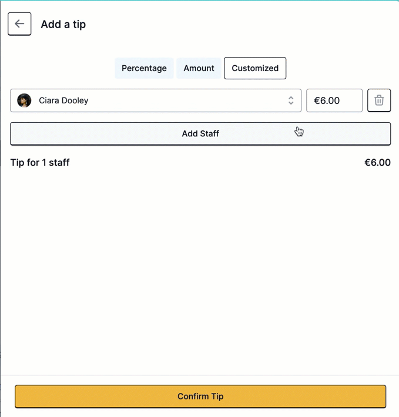Screen dimensions: 399x417
Task: Switch to the Amount tip mode
Action: [x=199, y=68]
